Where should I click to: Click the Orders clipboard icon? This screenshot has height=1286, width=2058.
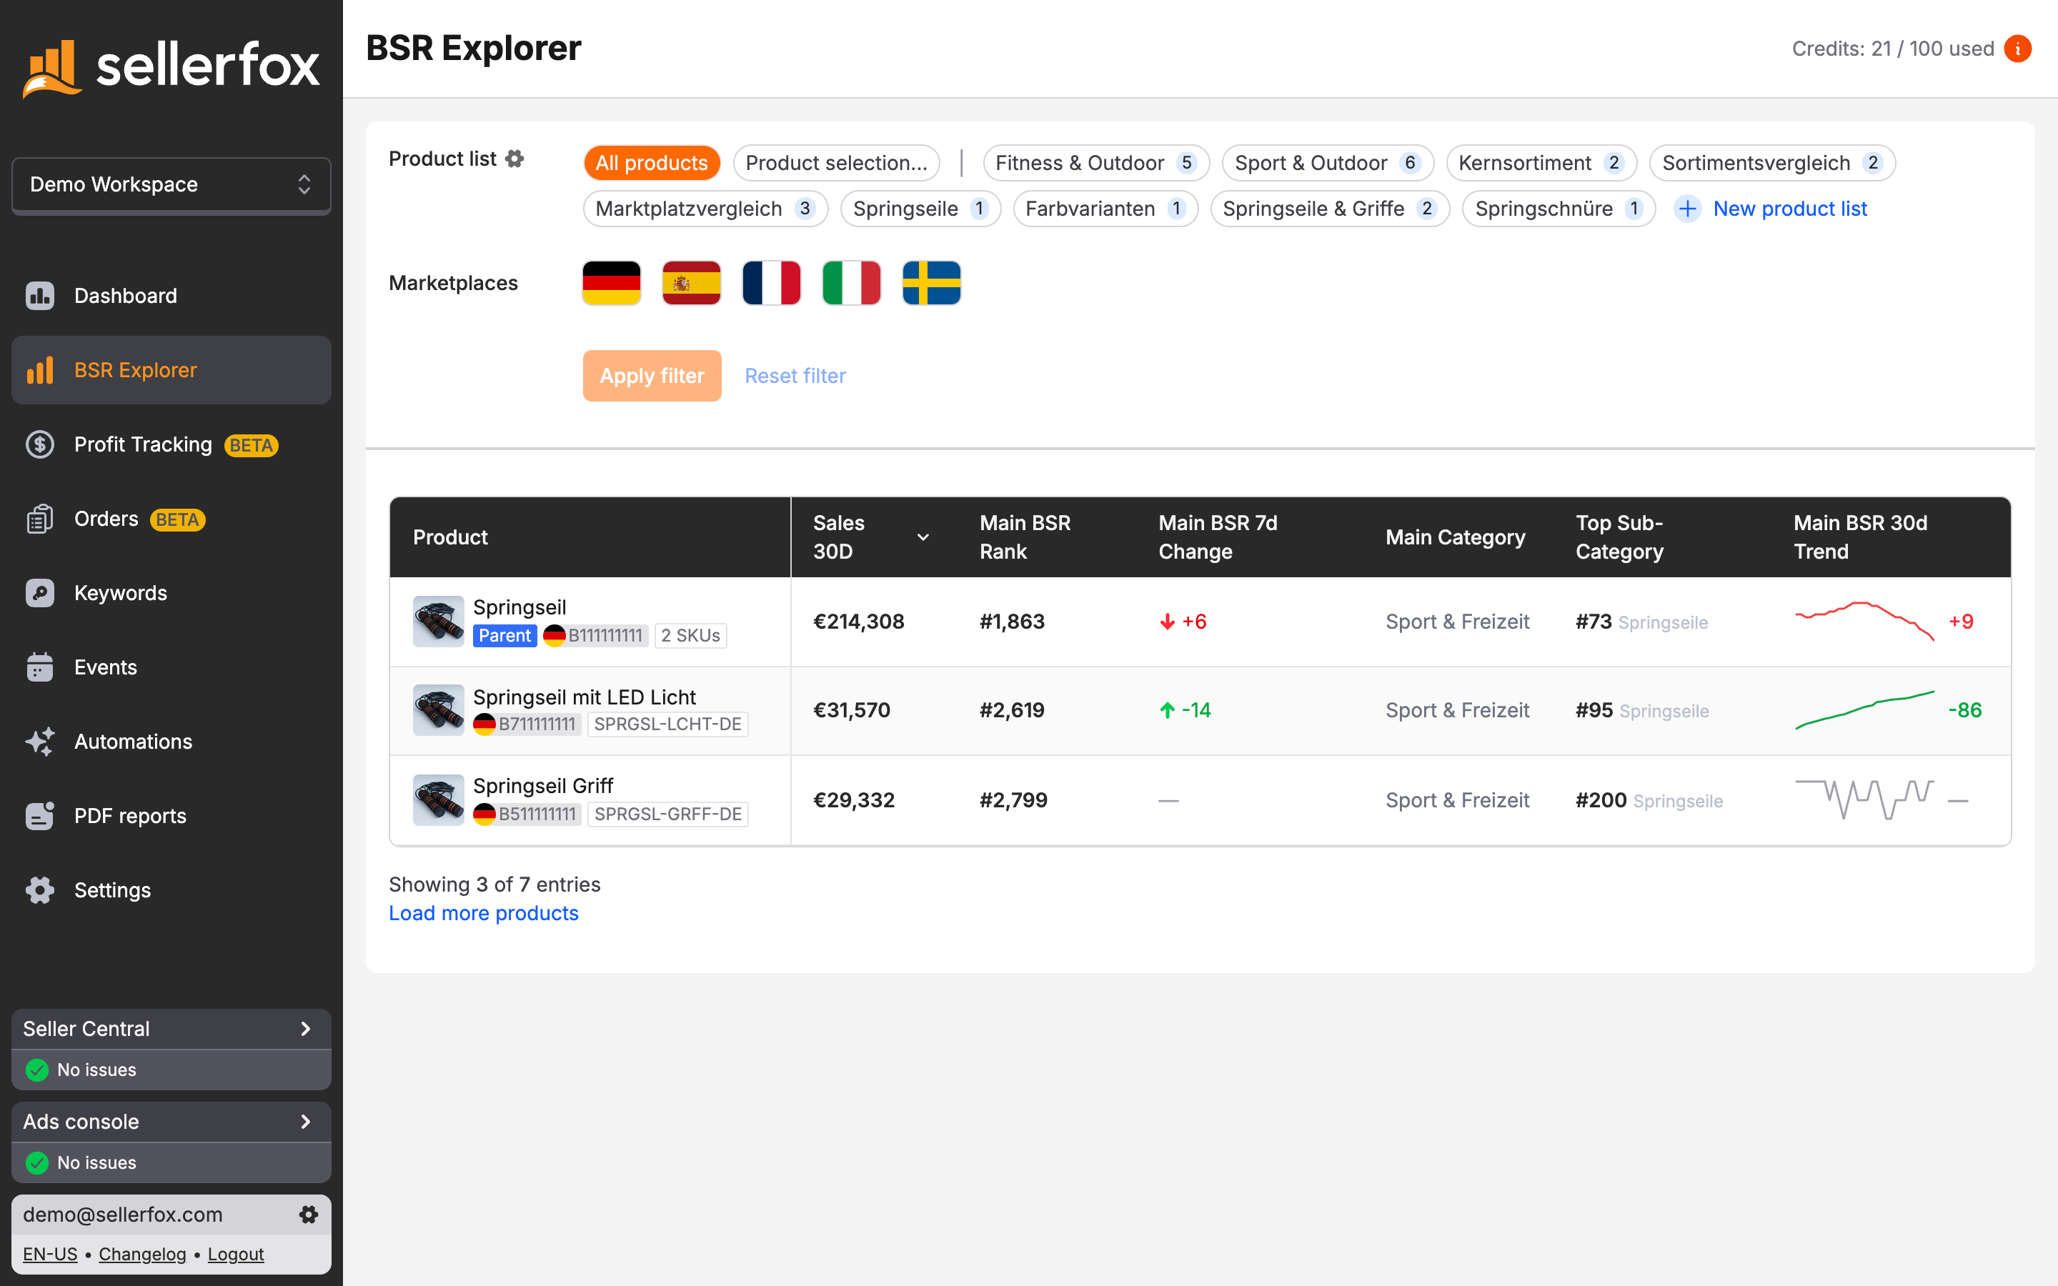(40, 519)
